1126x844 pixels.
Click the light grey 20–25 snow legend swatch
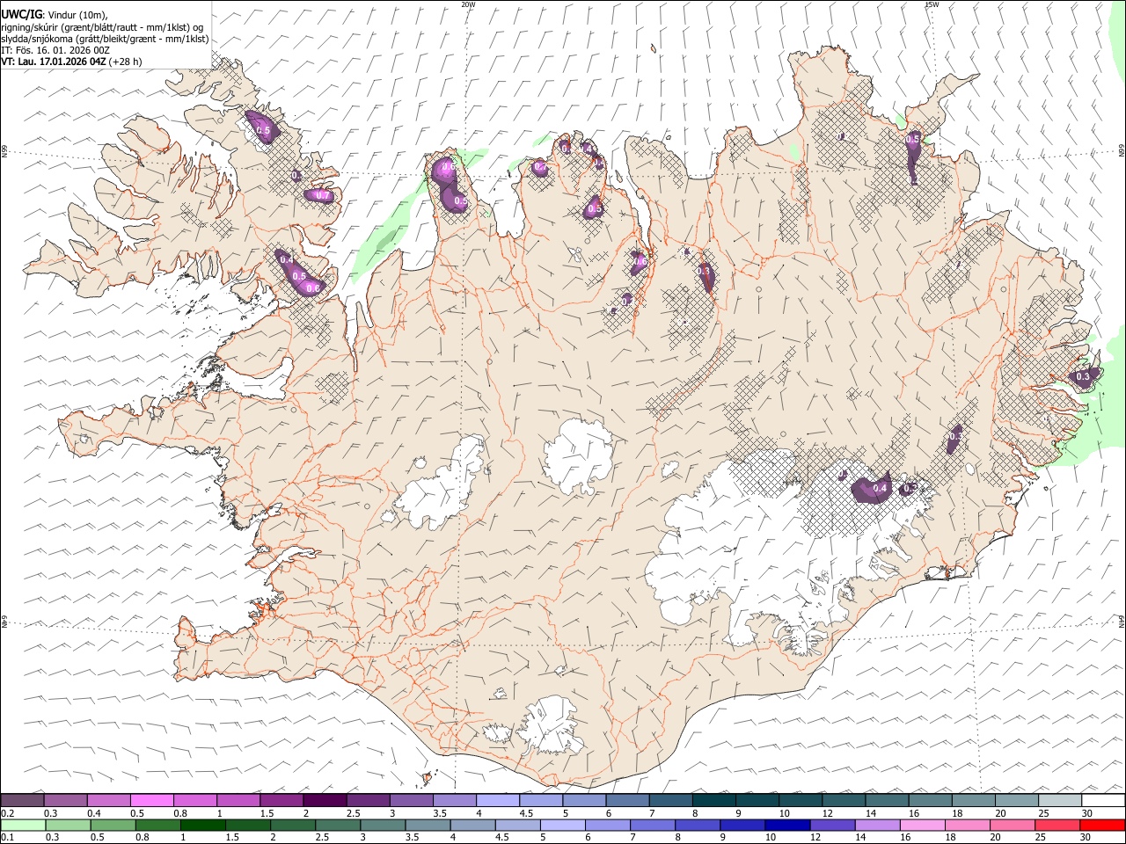(1059, 800)
